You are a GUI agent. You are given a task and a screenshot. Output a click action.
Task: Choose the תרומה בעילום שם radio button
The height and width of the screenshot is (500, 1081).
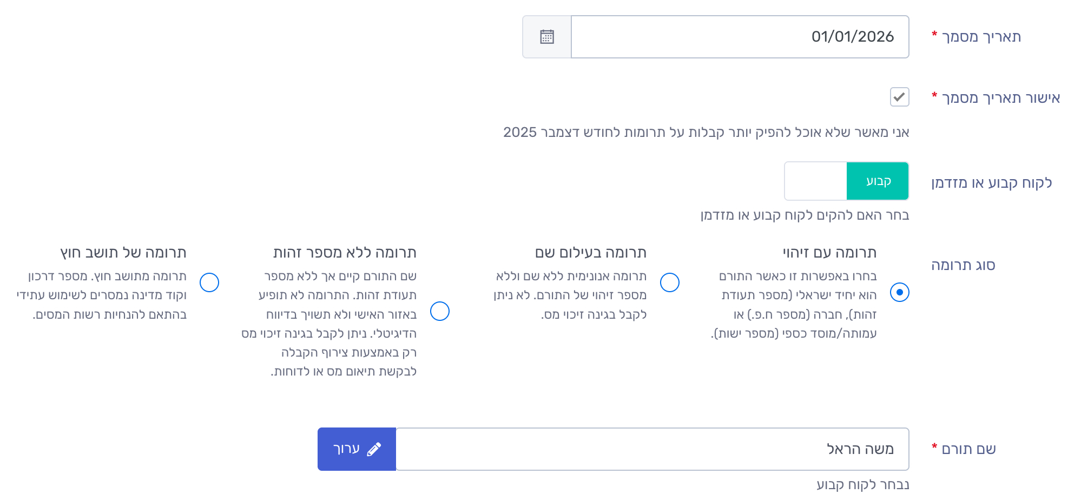669,282
